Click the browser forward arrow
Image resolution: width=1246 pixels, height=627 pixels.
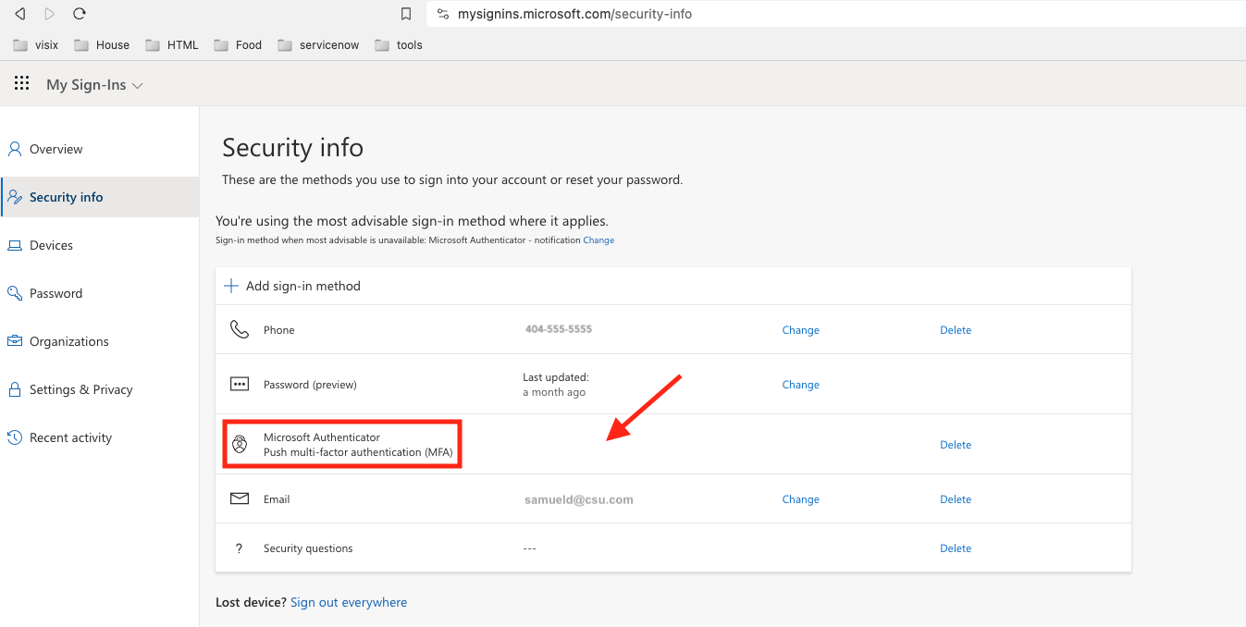[49, 14]
